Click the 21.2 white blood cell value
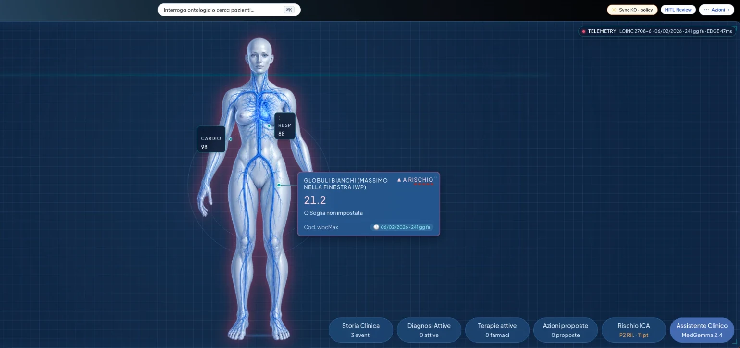This screenshot has height=348, width=740. click(x=315, y=200)
